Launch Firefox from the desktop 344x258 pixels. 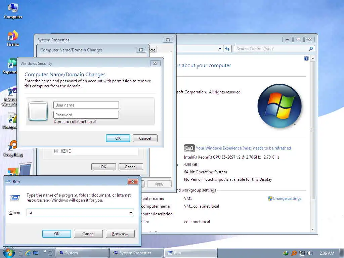point(13,38)
